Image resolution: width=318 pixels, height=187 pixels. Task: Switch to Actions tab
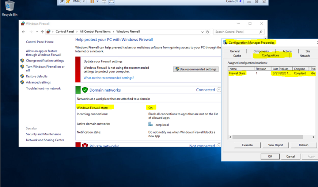(x=287, y=51)
